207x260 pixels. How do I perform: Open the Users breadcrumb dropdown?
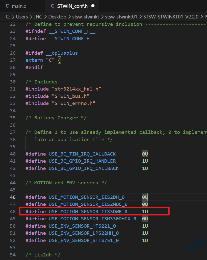(22, 17)
